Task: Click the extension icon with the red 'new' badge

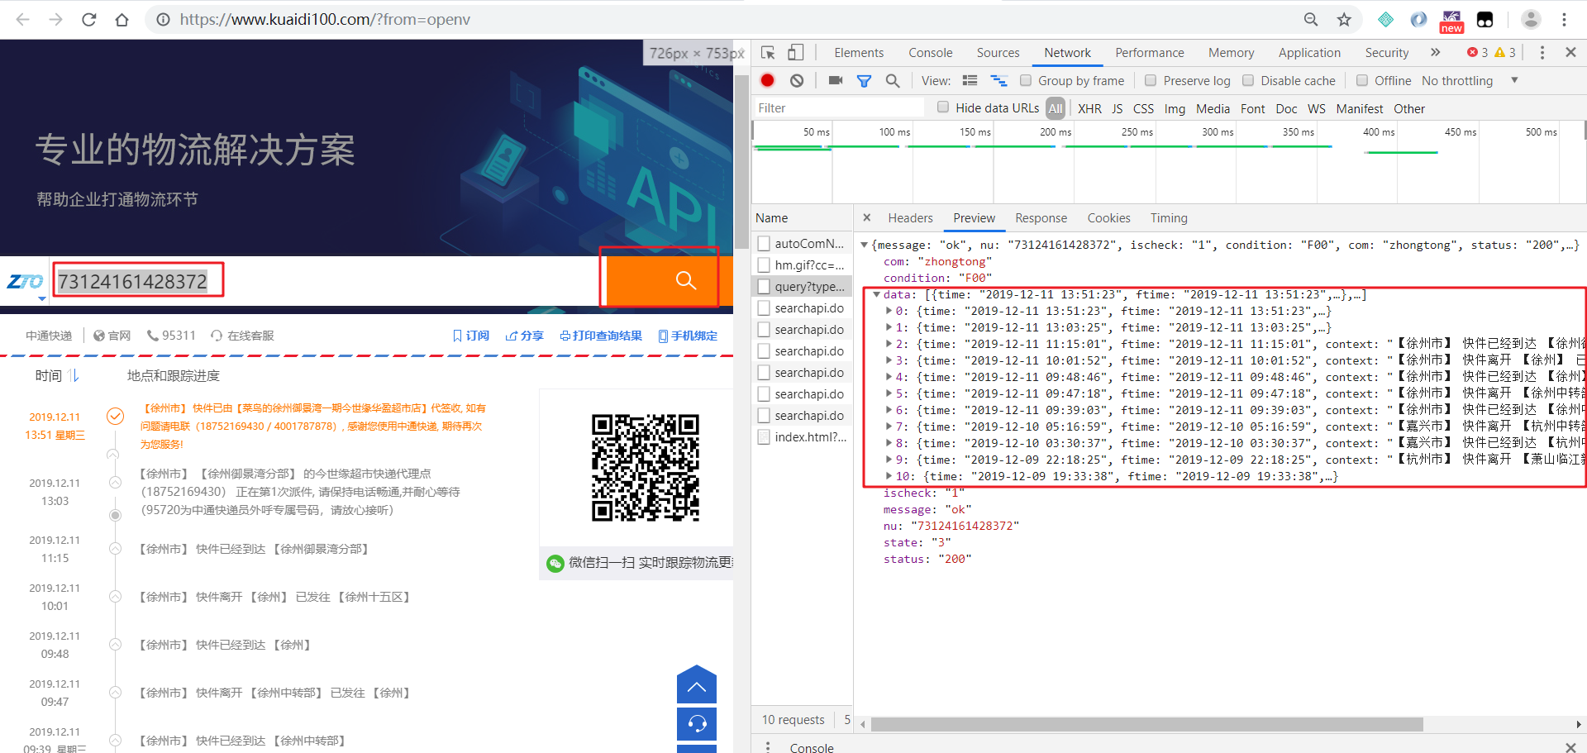Action: click(x=1451, y=21)
